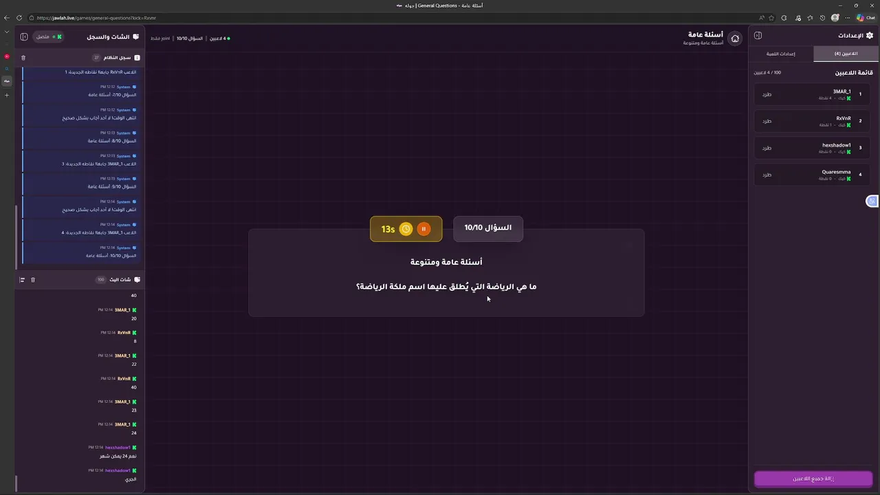Toggle read aloud icon in address bar
880x495 pixels.
pyautogui.click(x=762, y=18)
